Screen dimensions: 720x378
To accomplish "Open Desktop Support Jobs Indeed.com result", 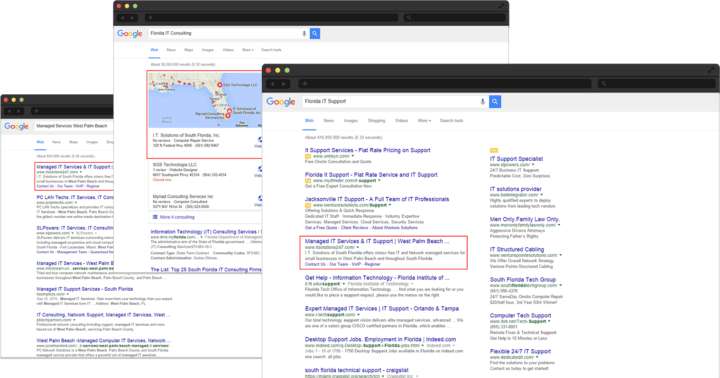I will 380,339.
